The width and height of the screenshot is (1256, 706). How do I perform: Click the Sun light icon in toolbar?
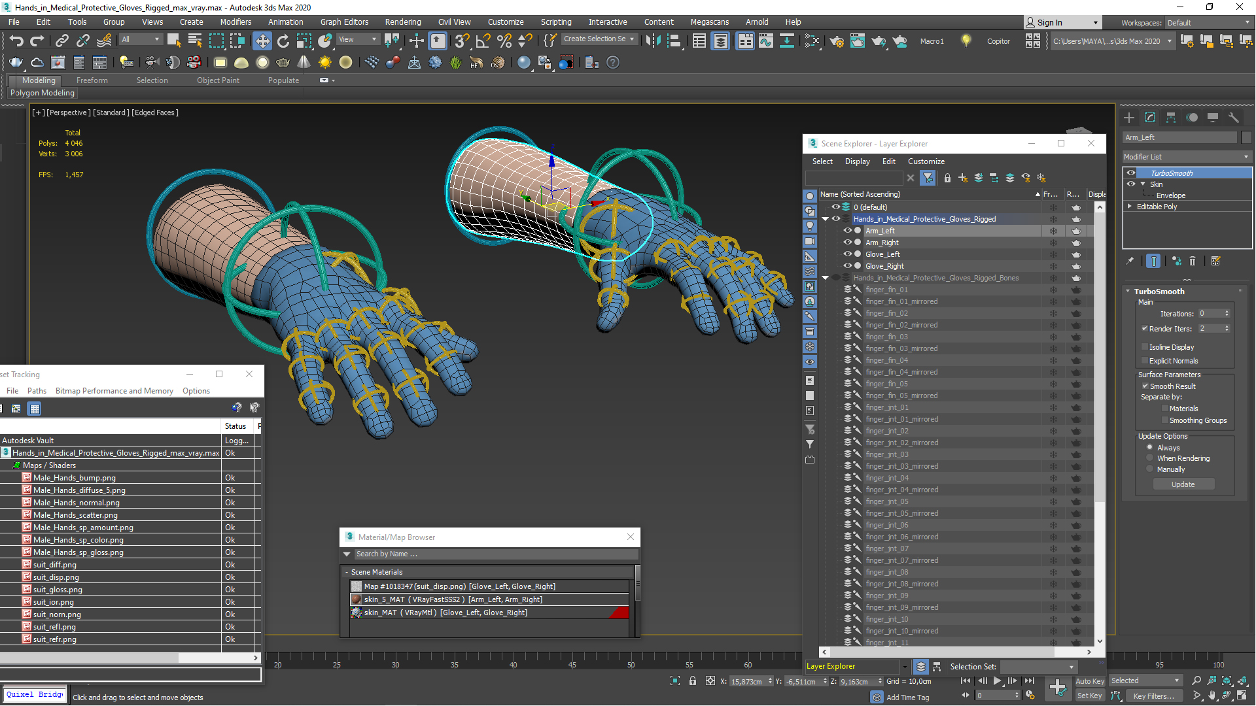point(325,62)
